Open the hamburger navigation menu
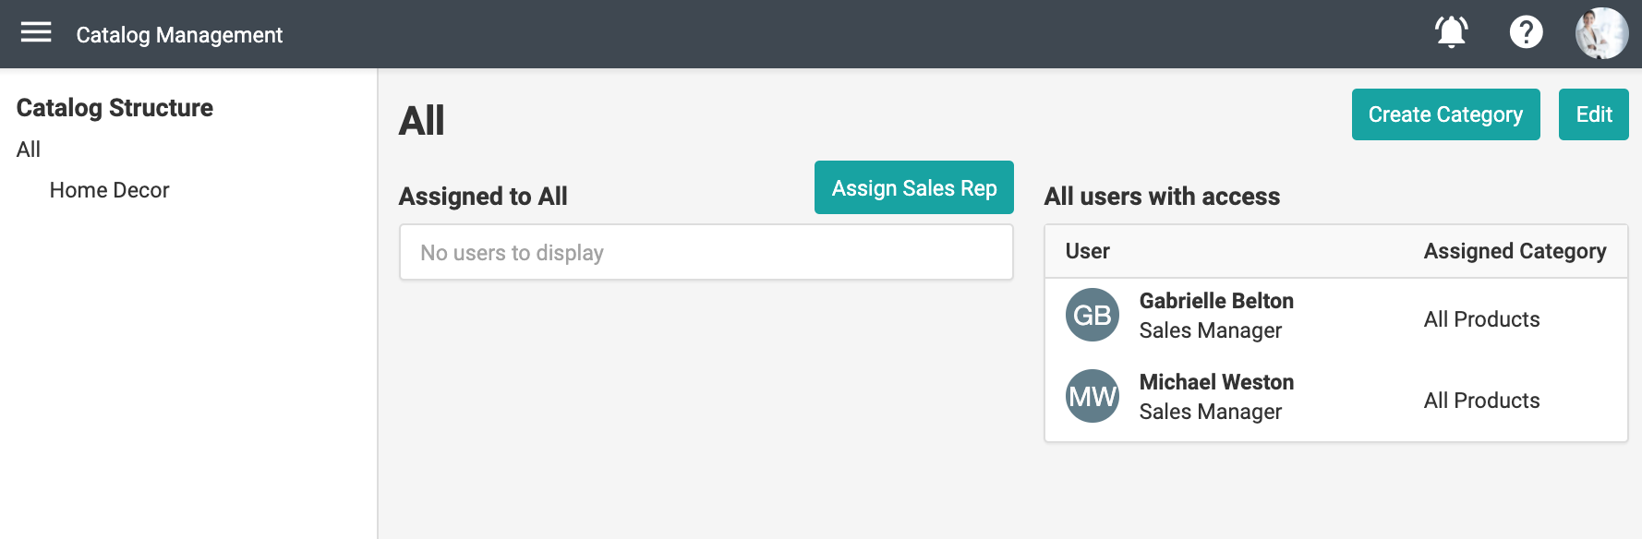1642x539 pixels. [x=36, y=33]
